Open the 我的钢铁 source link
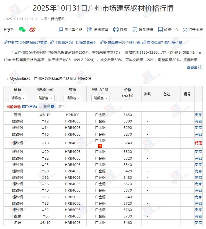 pos(58,19)
